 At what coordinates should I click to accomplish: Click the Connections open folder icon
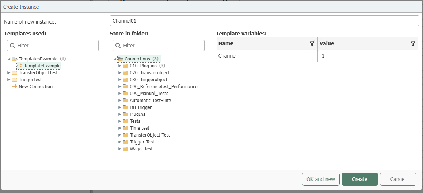pyautogui.click(x=120, y=59)
